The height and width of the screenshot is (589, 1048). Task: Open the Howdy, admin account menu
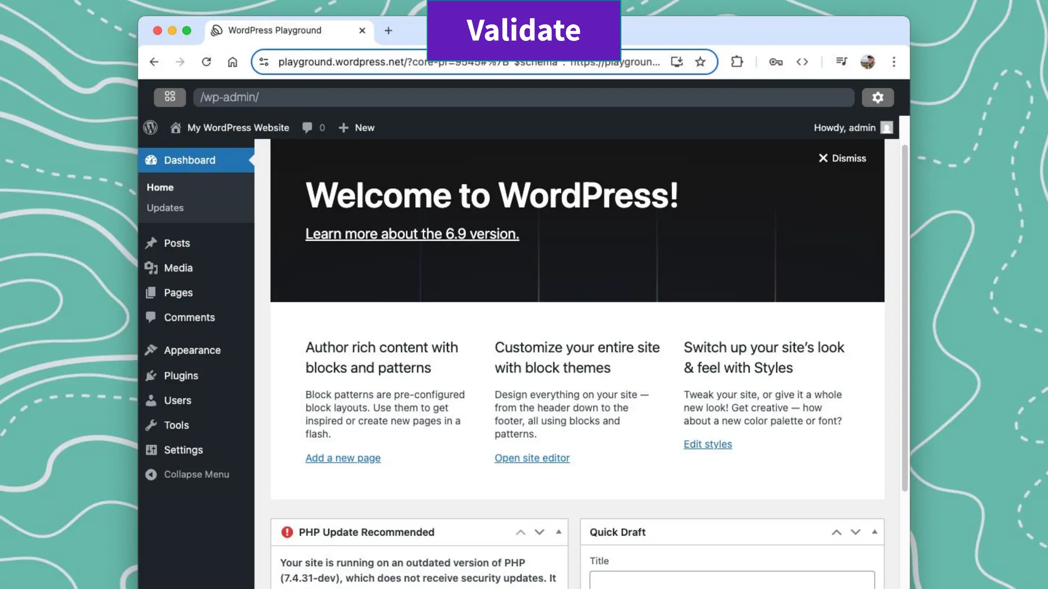854,127
